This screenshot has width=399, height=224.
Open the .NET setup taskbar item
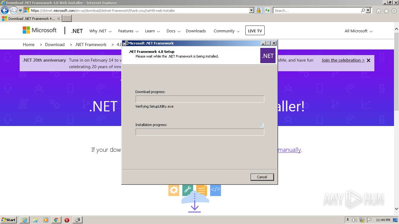(78, 220)
